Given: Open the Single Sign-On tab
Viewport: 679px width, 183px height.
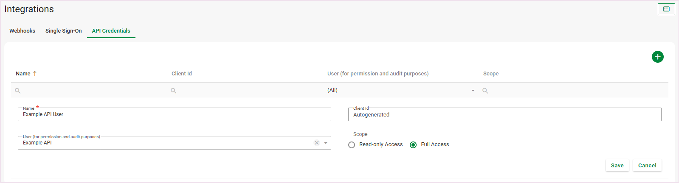Looking at the screenshot, I should (64, 31).
